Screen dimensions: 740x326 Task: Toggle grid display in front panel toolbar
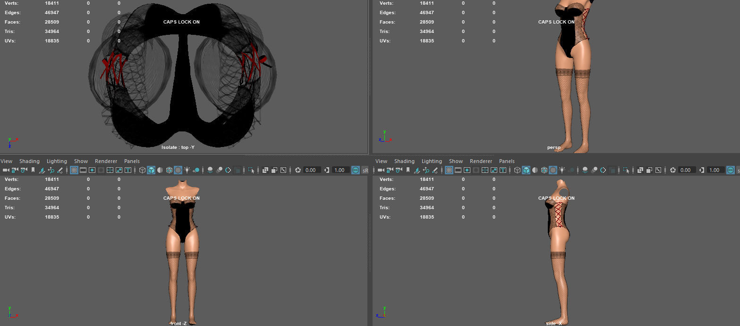click(74, 170)
